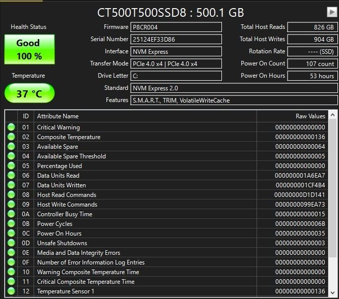Click the Temperature label above 37 °C
339x299 pixels.
29,76
